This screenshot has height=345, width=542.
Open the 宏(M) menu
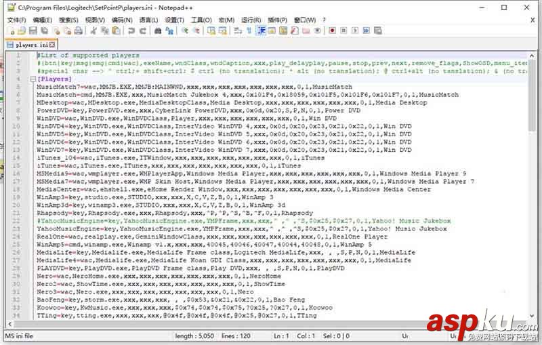226,20
